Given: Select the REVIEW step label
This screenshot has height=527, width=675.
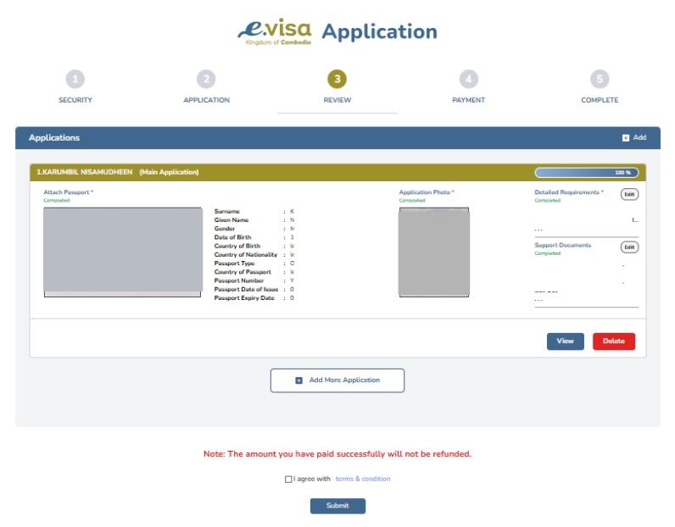Looking at the screenshot, I should (337, 100).
